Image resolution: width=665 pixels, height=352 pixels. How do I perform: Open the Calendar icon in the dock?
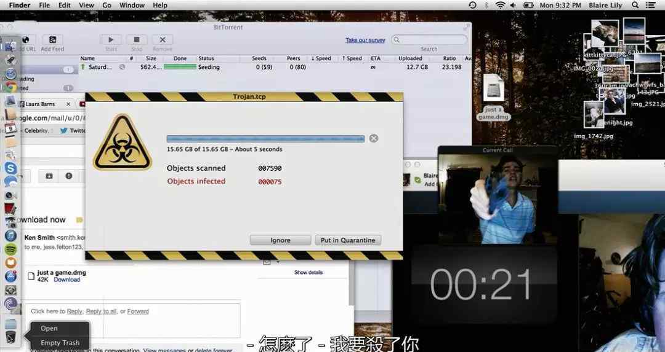tap(10, 128)
